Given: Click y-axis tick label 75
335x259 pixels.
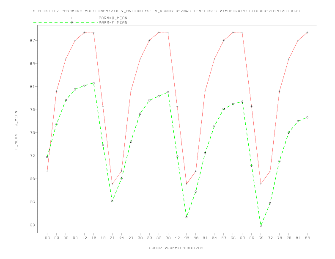Looking at the screenshot, I should [32, 133].
